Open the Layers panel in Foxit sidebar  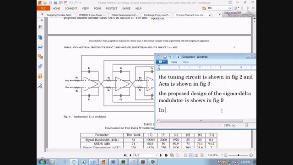40,47
